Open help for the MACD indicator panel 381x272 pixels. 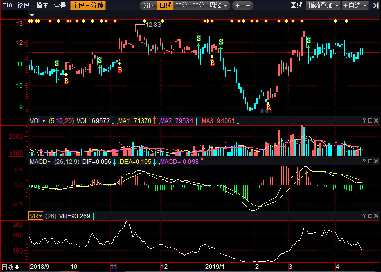click(x=364, y=161)
